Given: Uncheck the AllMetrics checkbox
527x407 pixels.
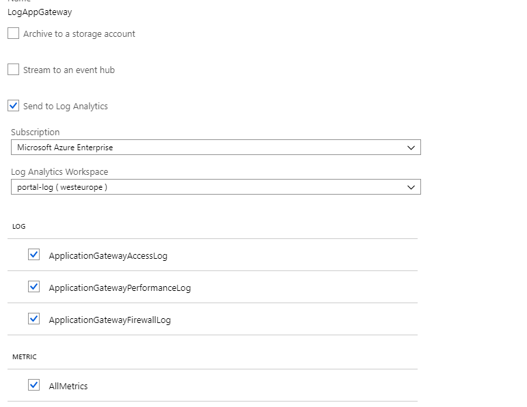Looking at the screenshot, I should point(34,385).
